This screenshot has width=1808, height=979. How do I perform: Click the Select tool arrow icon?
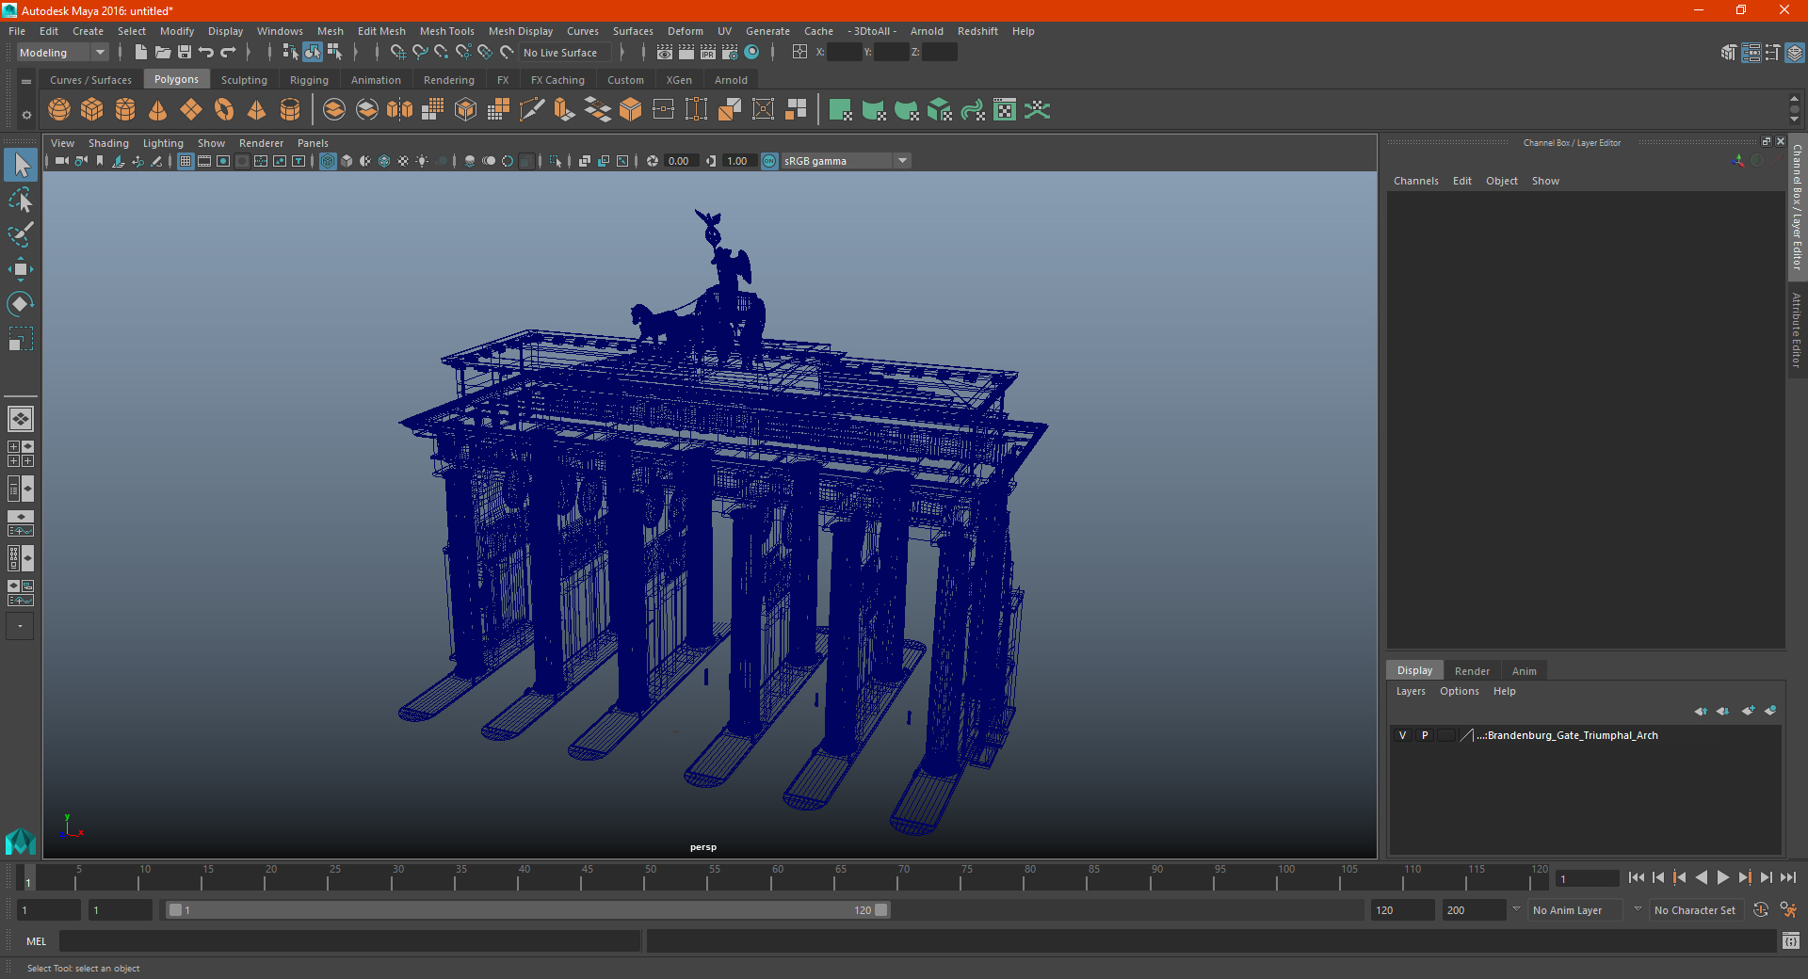click(x=20, y=165)
